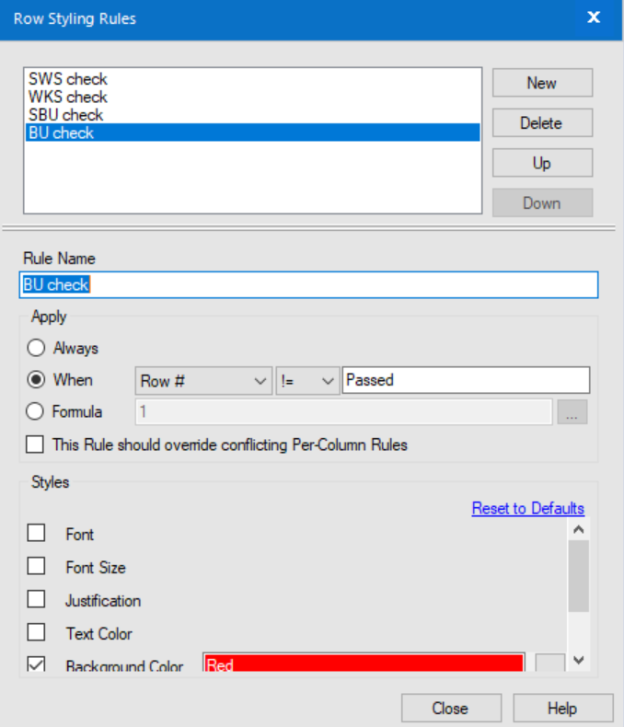Click the button beside the Background Color field
The height and width of the screenshot is (727, 624).
(549, 665)
